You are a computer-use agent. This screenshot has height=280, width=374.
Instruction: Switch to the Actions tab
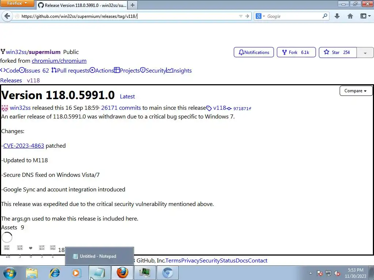tap(102, 70)
